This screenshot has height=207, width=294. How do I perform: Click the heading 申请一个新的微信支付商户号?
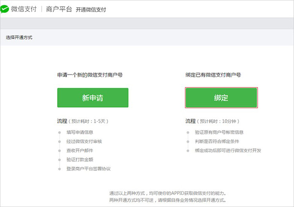pos(90,75)
